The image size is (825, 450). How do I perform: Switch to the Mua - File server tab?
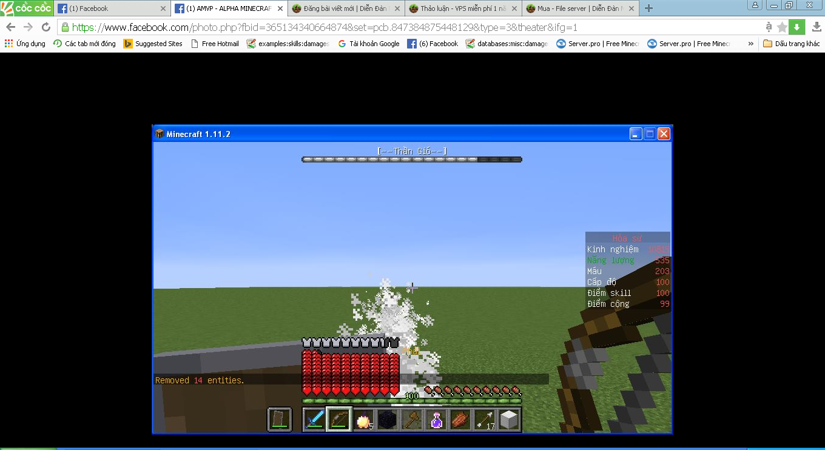point(582,8)
